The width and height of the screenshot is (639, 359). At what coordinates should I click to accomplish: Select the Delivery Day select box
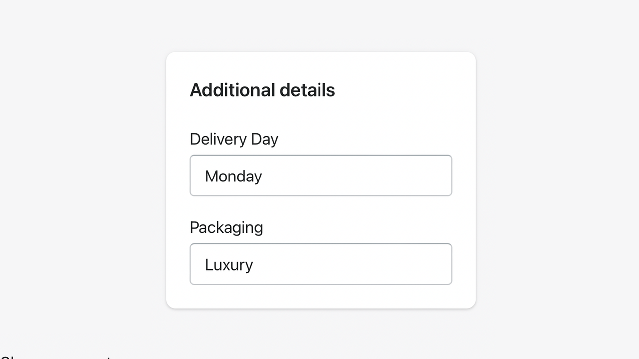point(321,176)
